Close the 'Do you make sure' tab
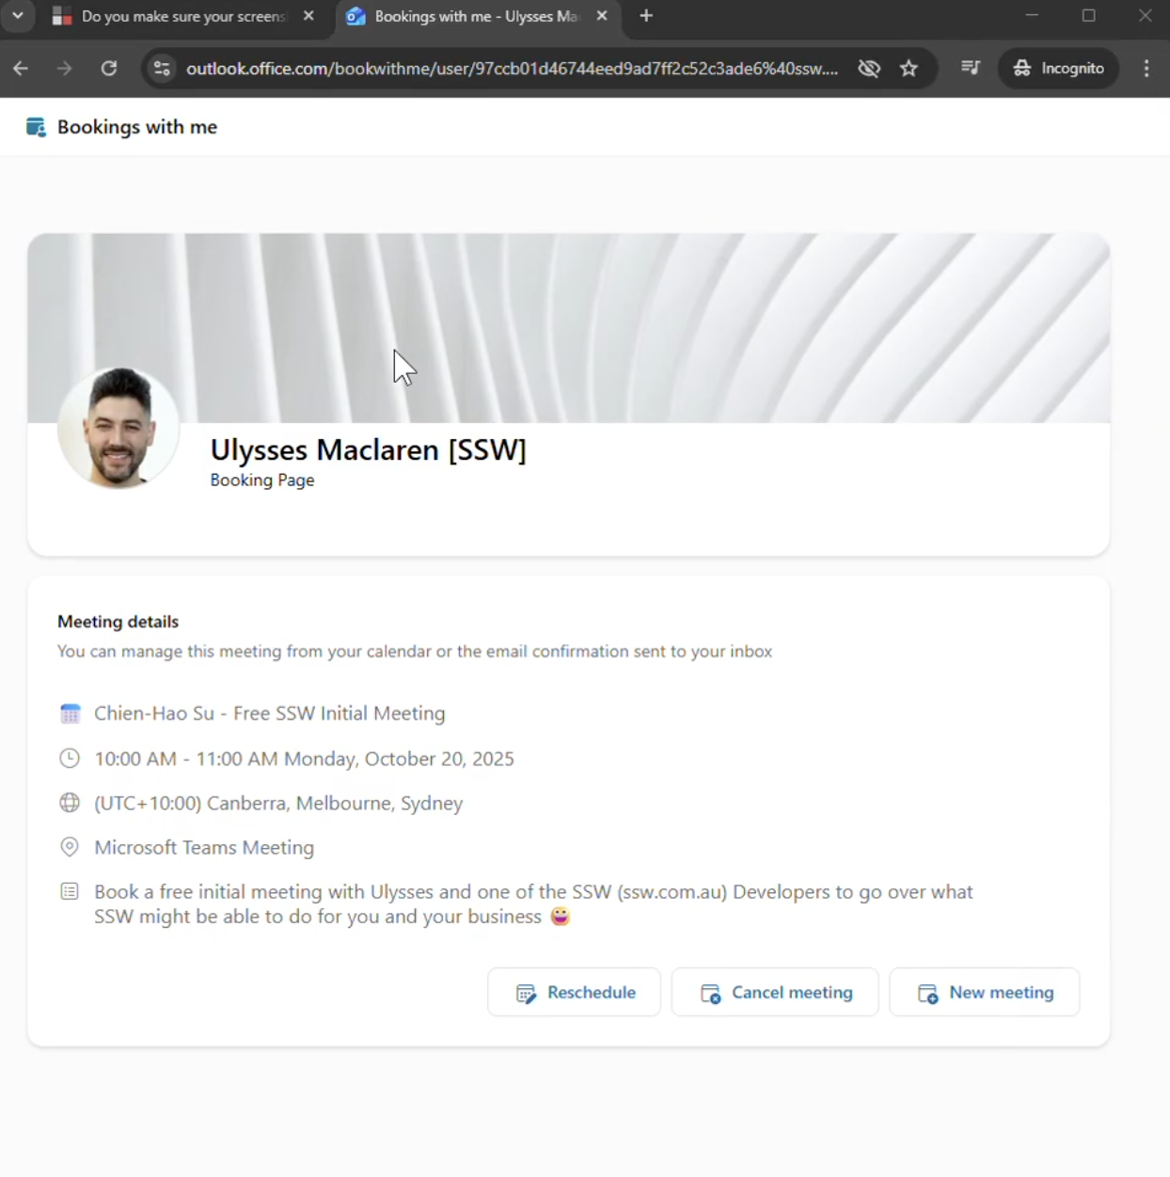Screen dimensions: 1170x1177 (x=308, y=16)
